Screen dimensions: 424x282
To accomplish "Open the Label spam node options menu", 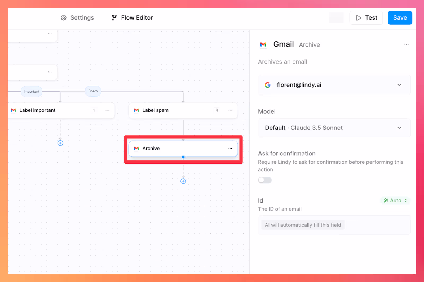I will (x=230, y=110).
